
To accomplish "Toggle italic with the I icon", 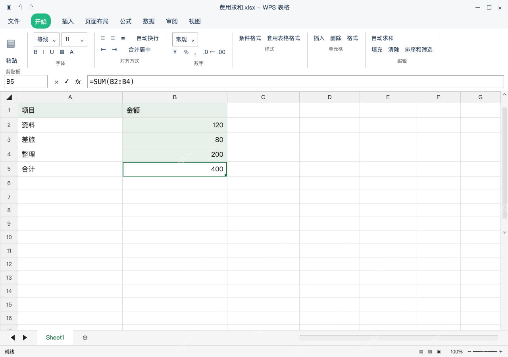I will [x=44, y=52].
